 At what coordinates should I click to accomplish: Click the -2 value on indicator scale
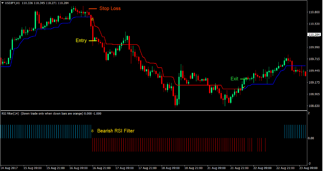point(309,164)
